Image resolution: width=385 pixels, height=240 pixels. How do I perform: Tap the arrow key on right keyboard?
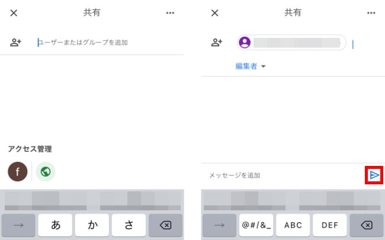[219, 225]
